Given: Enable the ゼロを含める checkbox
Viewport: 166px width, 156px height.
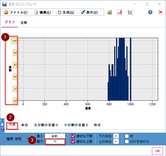Looking at the screenshot, I should [x=127, y=142].
